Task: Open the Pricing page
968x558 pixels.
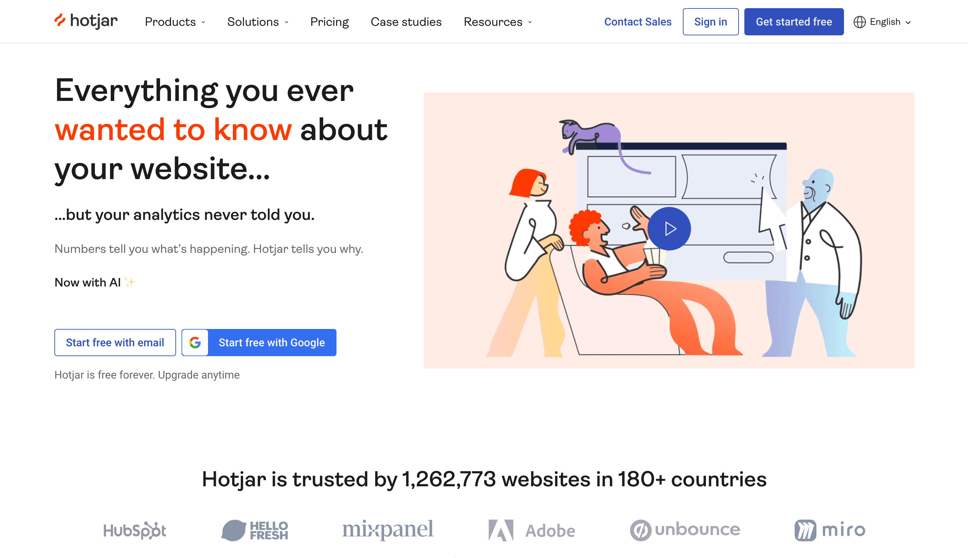Action: point(329,22)
